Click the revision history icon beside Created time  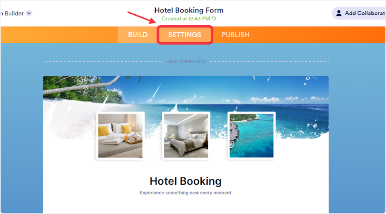214,18
